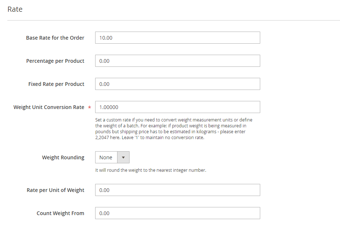The image size is (340, 225).
Task: Click the Count Weight From input box
Action: [178, 213]
